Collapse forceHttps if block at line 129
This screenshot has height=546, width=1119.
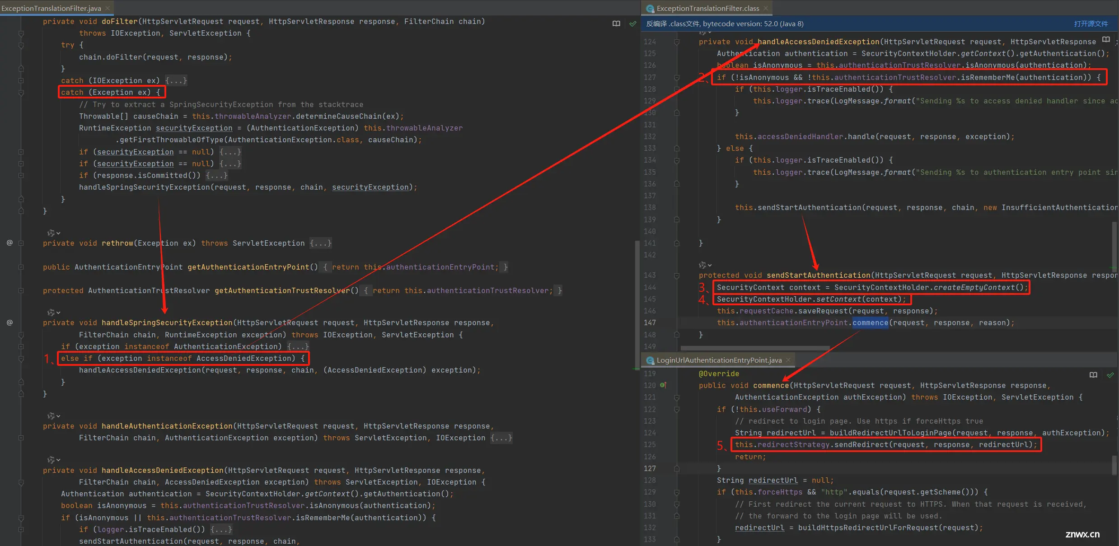click(x=677, y=492)
